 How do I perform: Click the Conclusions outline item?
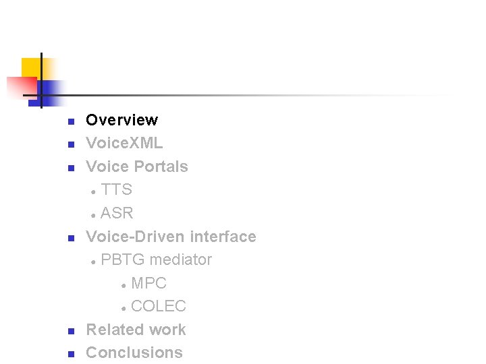click(134, 353)
